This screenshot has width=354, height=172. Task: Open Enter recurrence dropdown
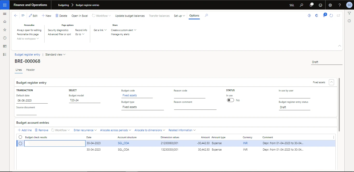(x=85, y=130)
